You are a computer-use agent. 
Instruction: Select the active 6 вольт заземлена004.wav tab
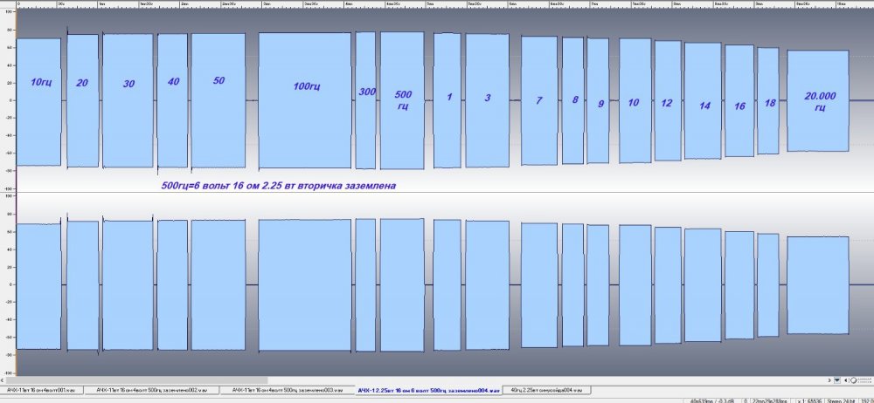click(430, 390)
